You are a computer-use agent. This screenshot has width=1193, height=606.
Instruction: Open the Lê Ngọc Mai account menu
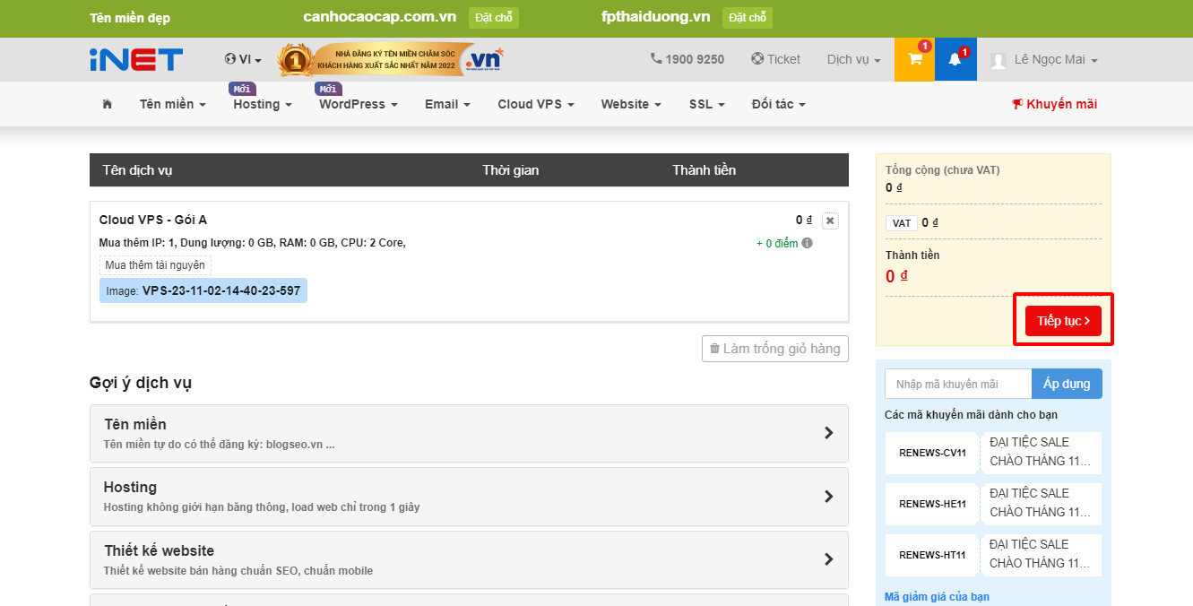[1056, 60]
